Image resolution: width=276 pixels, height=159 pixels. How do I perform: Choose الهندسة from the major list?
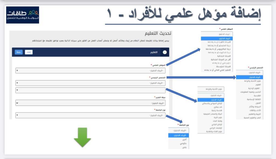[249, 95]
